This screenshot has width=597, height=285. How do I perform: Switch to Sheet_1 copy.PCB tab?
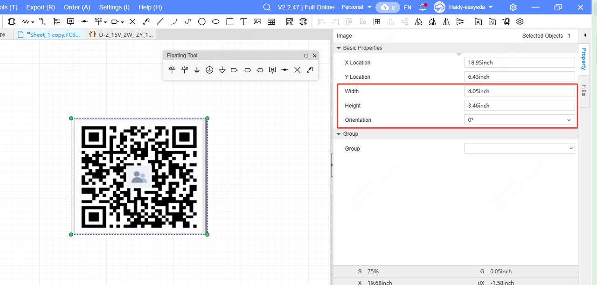tap(49, 35)
